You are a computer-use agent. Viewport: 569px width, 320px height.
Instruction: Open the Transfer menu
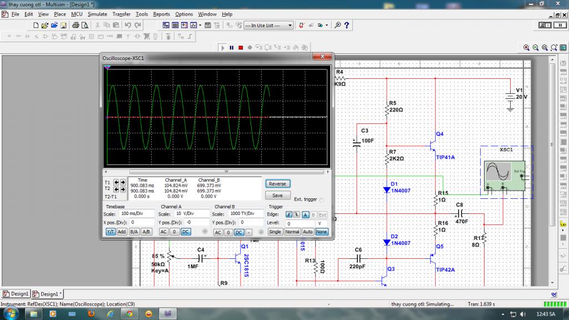(x=121, y=14)
